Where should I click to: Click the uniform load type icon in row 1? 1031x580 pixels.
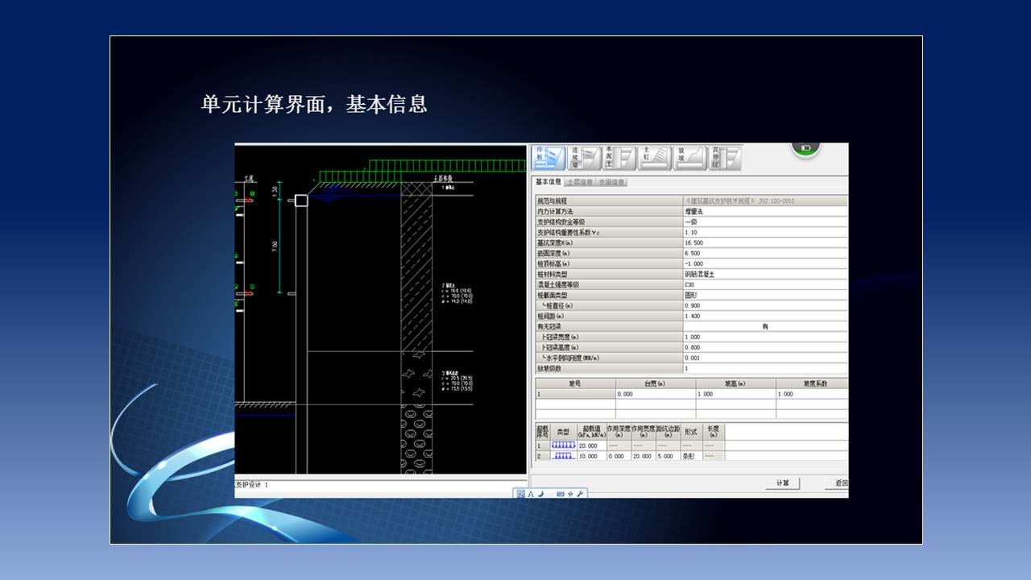coord(563,445)
